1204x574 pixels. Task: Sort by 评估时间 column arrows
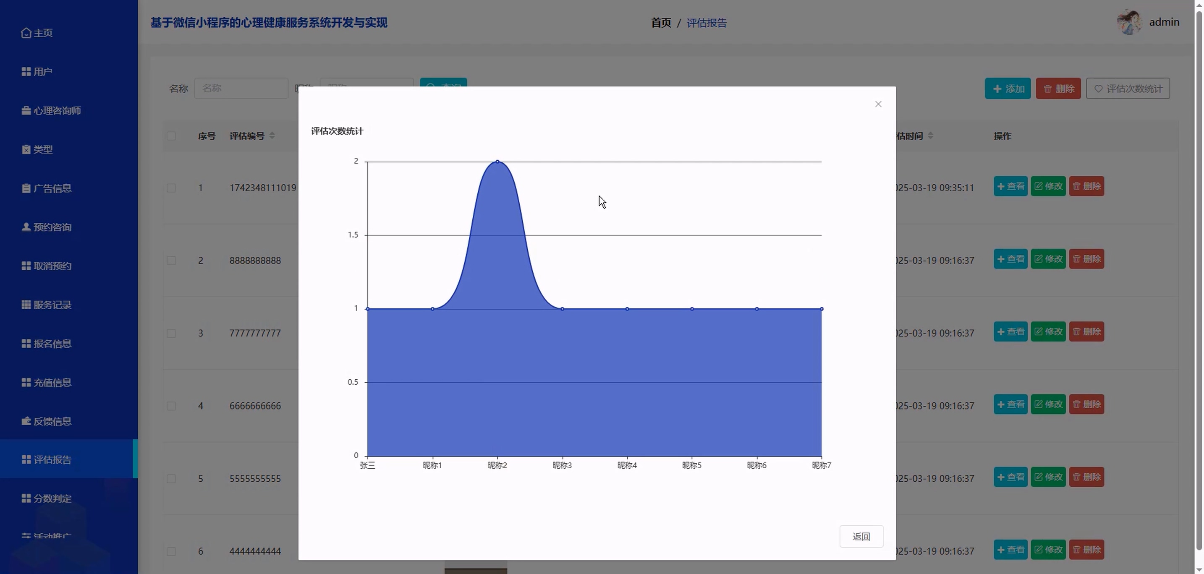click(930, 136)
